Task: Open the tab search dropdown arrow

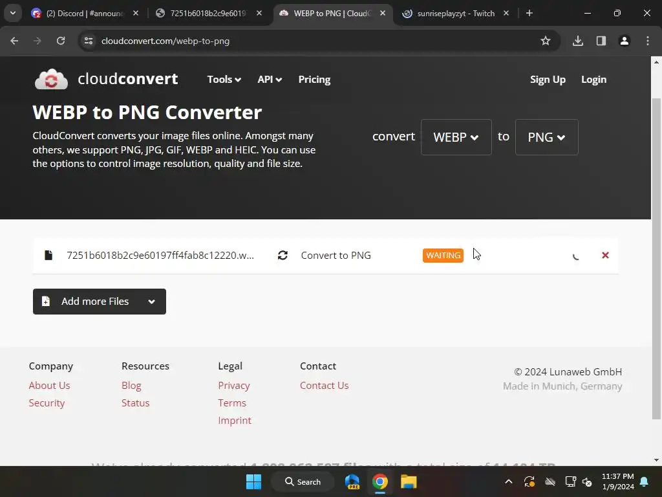Action: click(13, 13)
